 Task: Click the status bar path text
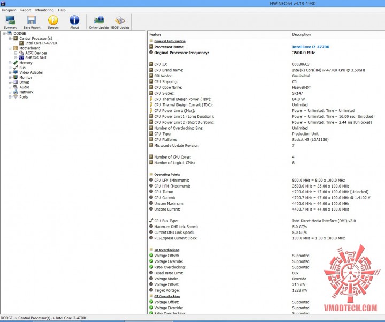[x=44, y=318]
